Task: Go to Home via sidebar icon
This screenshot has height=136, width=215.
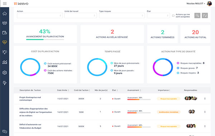Action: [5, 14]
